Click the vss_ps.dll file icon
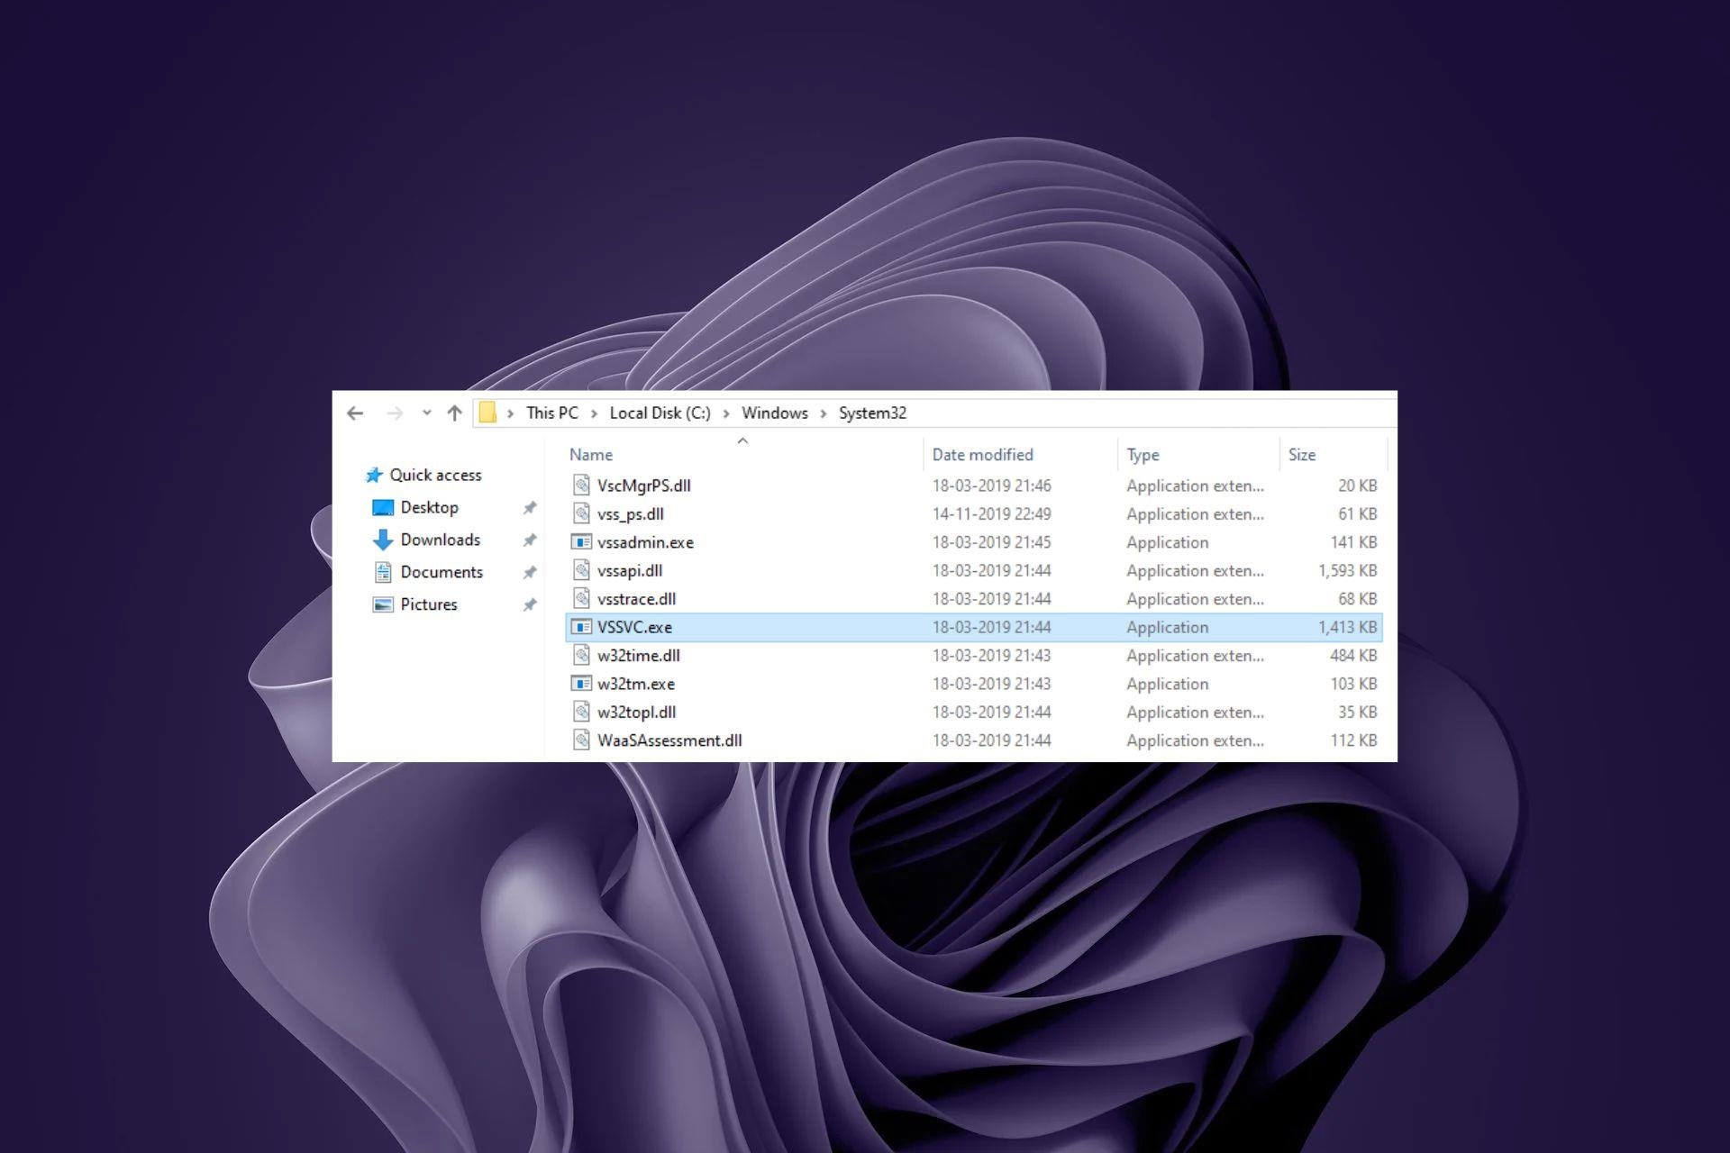1730x1153 pixels. 582,513
